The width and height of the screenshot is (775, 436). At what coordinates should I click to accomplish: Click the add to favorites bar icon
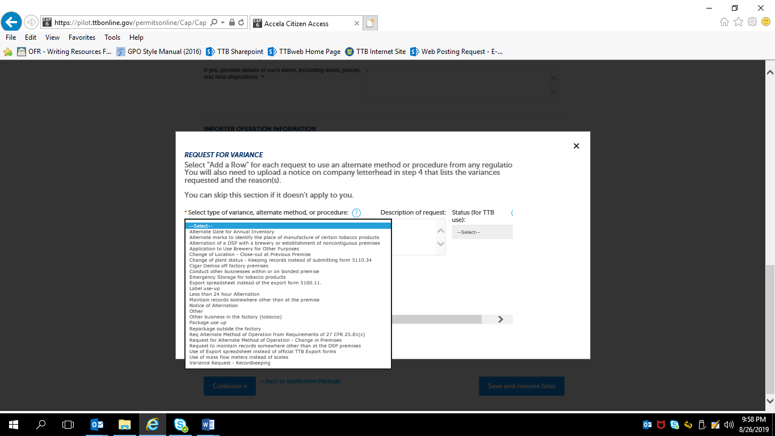click(x=8, y=52)
